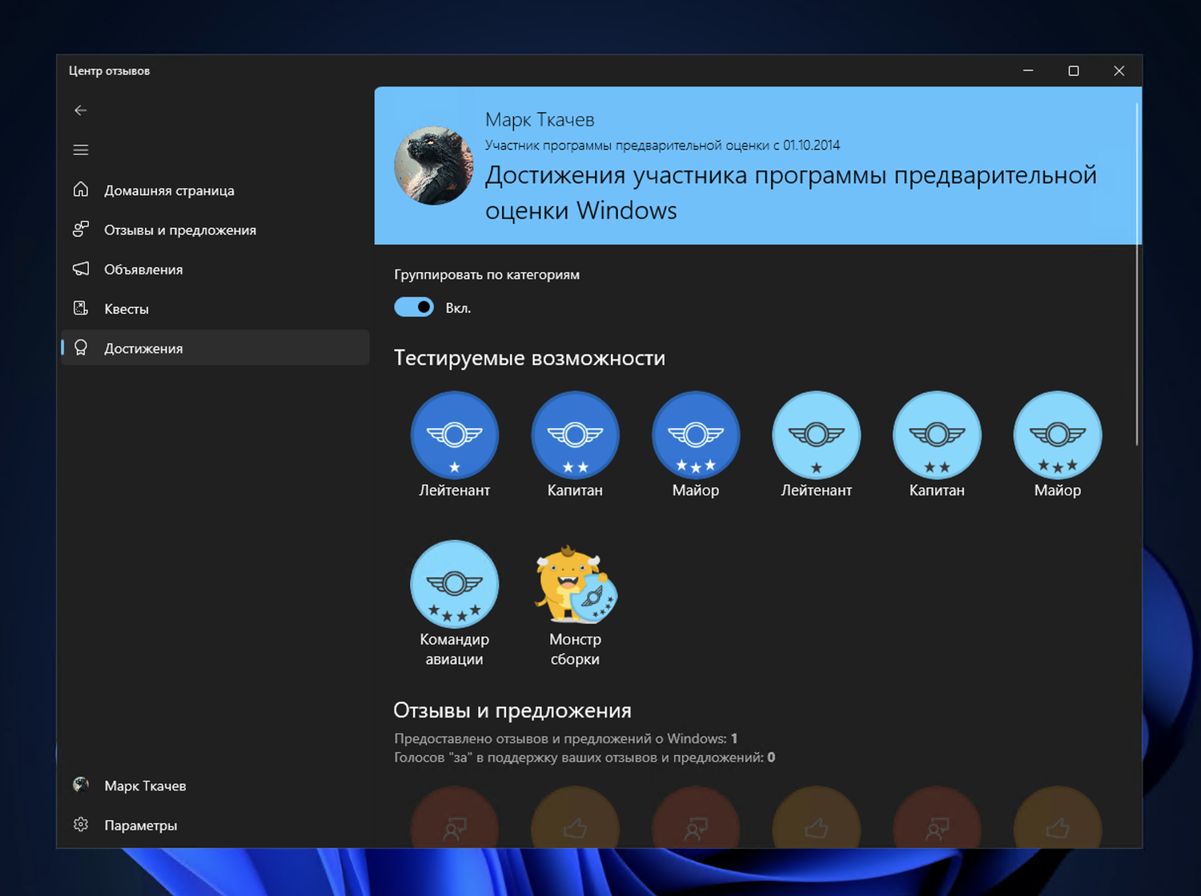Click the Отзывы и предложения section heading
Viewport: 1201px width, 896px height.
[512, 710]
